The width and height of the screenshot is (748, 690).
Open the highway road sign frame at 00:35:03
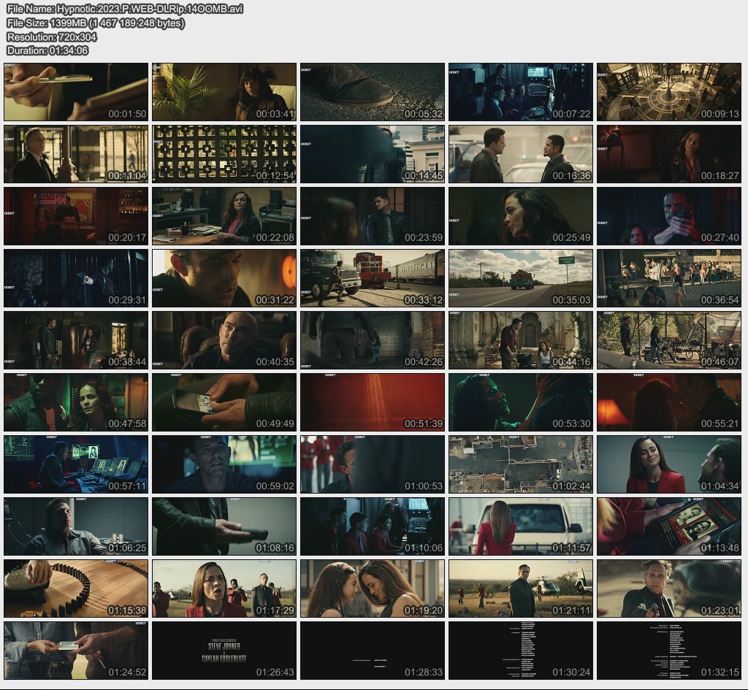click(520, 278)
